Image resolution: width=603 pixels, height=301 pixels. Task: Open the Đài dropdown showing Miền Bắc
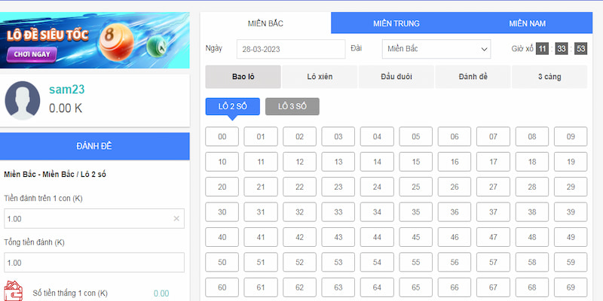pyautogui.click(x=436, y=49)
